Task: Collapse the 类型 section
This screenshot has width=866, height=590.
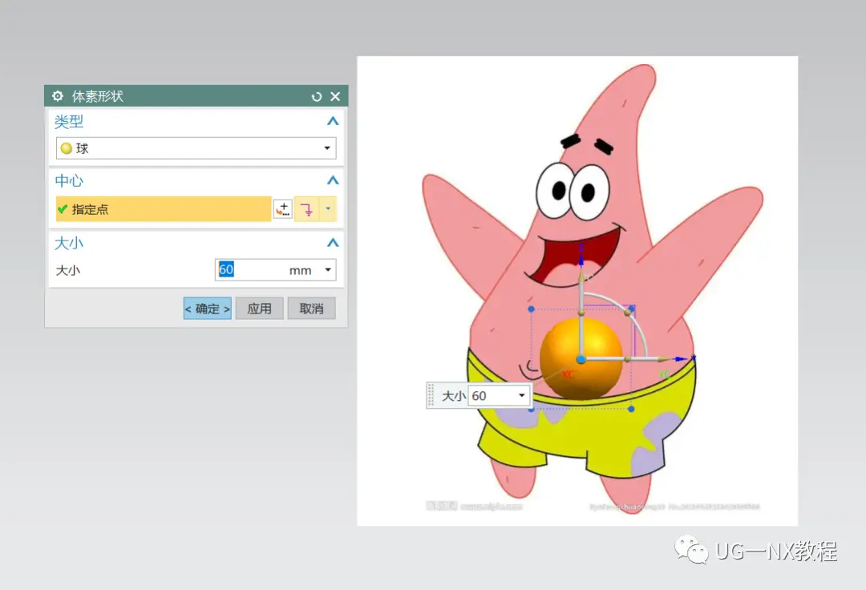Action: coord(333,121)
